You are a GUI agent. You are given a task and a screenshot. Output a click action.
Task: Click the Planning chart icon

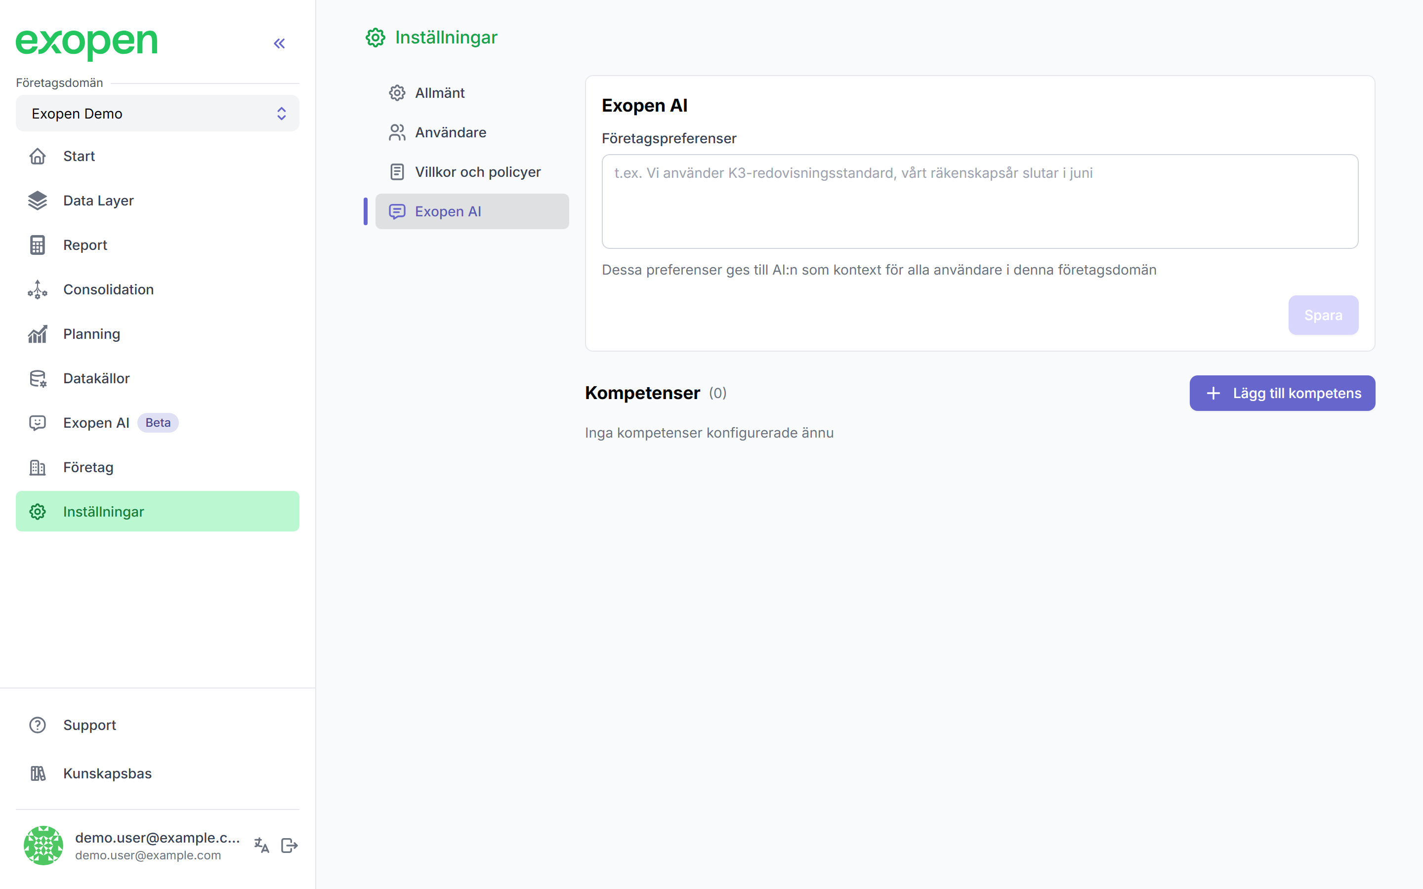click(x=38, y=334)
